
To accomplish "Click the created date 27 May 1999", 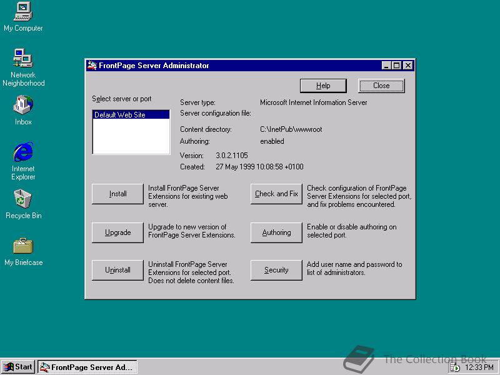I will [259, 167].
